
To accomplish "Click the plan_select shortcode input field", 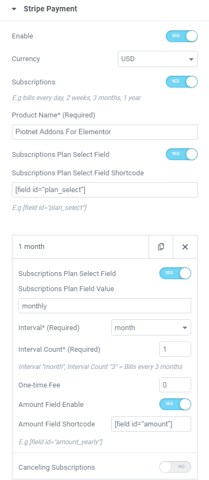I will coord(105,190).
